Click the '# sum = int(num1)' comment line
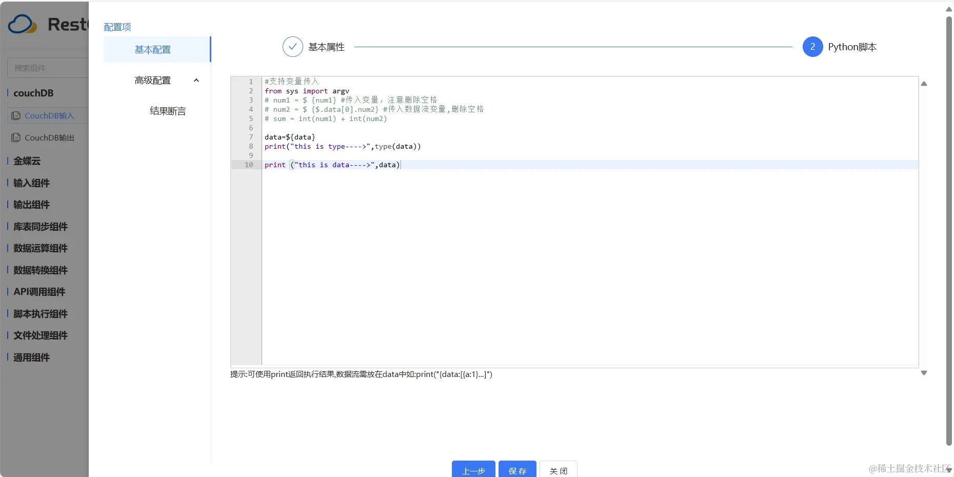The width and height of the screenshot is (954, 477). 326,118
